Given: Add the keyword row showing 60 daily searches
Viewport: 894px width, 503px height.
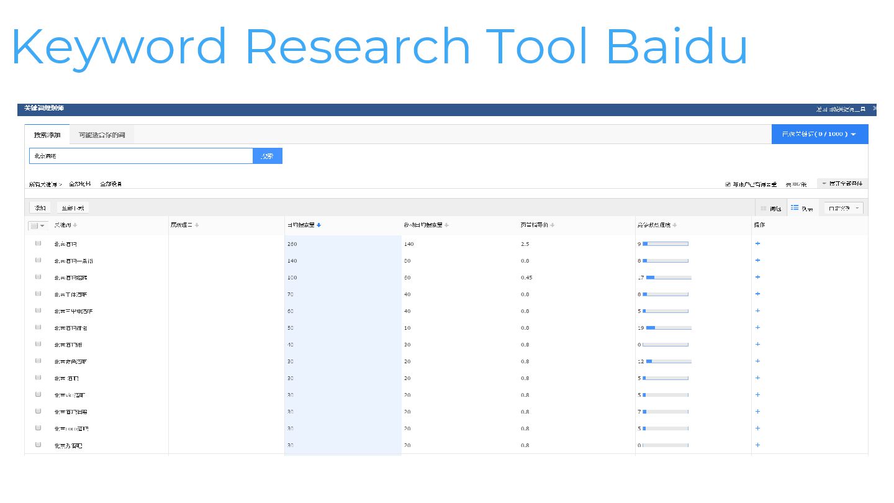Looking at the screenshot, I should [757, 310].
